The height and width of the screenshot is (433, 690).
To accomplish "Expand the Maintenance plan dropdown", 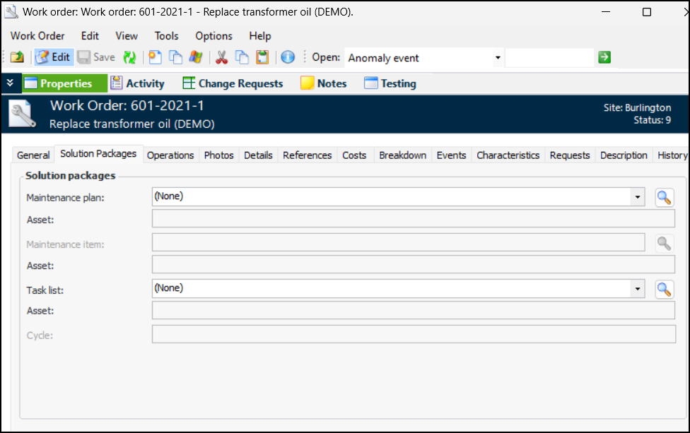I will 638,198.
